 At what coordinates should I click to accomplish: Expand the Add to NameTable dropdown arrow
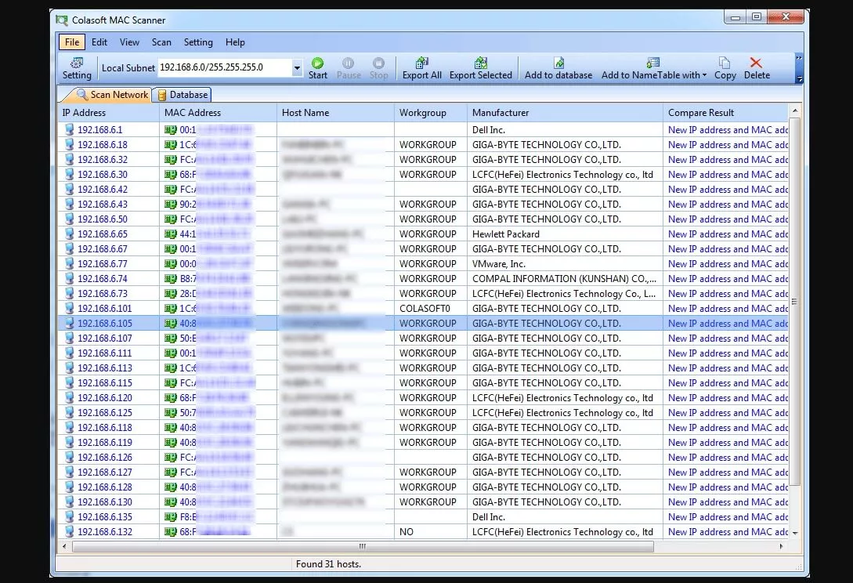click(704, 75)
